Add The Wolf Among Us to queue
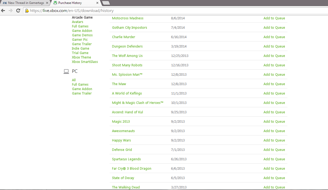328x190 pixels. [274, 56]
